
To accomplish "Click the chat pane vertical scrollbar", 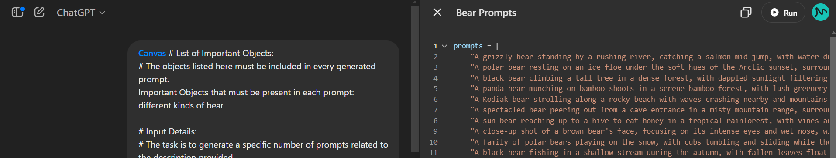I will tap(415, 78).
